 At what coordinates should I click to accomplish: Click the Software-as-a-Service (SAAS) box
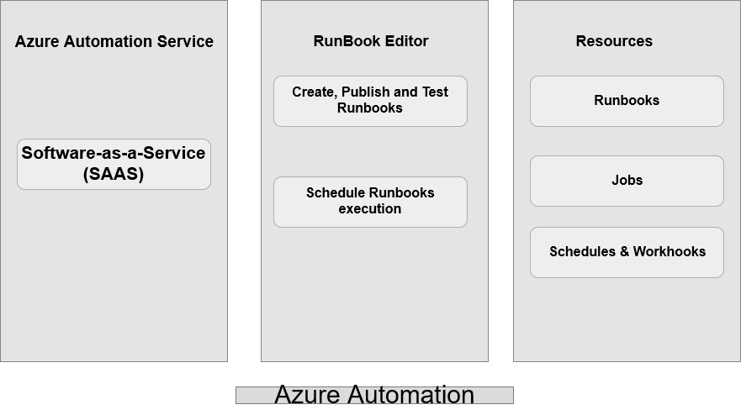[x=114, y=164]
